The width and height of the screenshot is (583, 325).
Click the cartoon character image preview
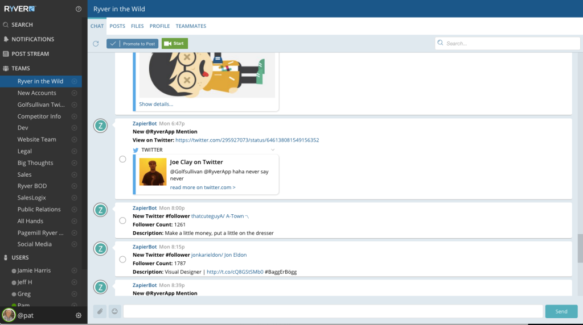tap(207, 75)
